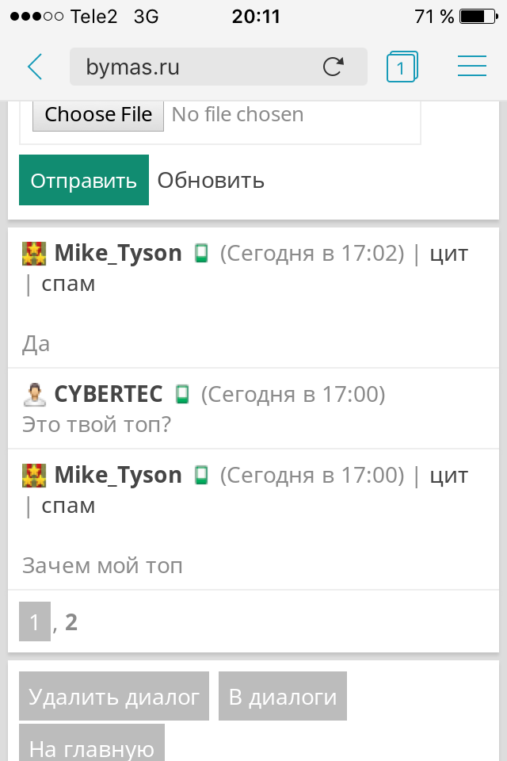Tap the star avatar beside the top Mike_Tyson

34,254
